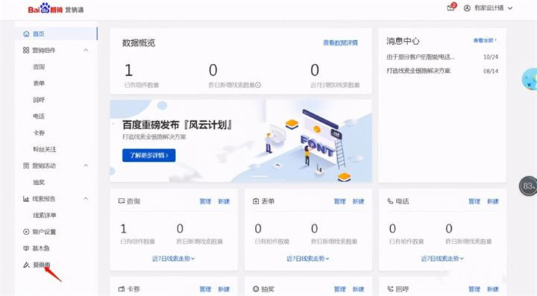This screenshot has height=296, width=537.
Task: Click the Baidu logo in the header
Action: coord(44,9)
